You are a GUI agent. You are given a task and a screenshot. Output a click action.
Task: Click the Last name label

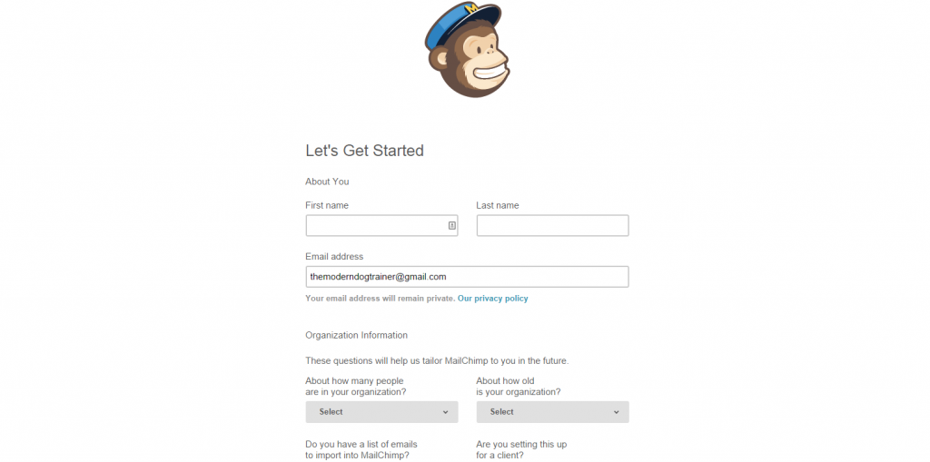[x=498, y=205]
